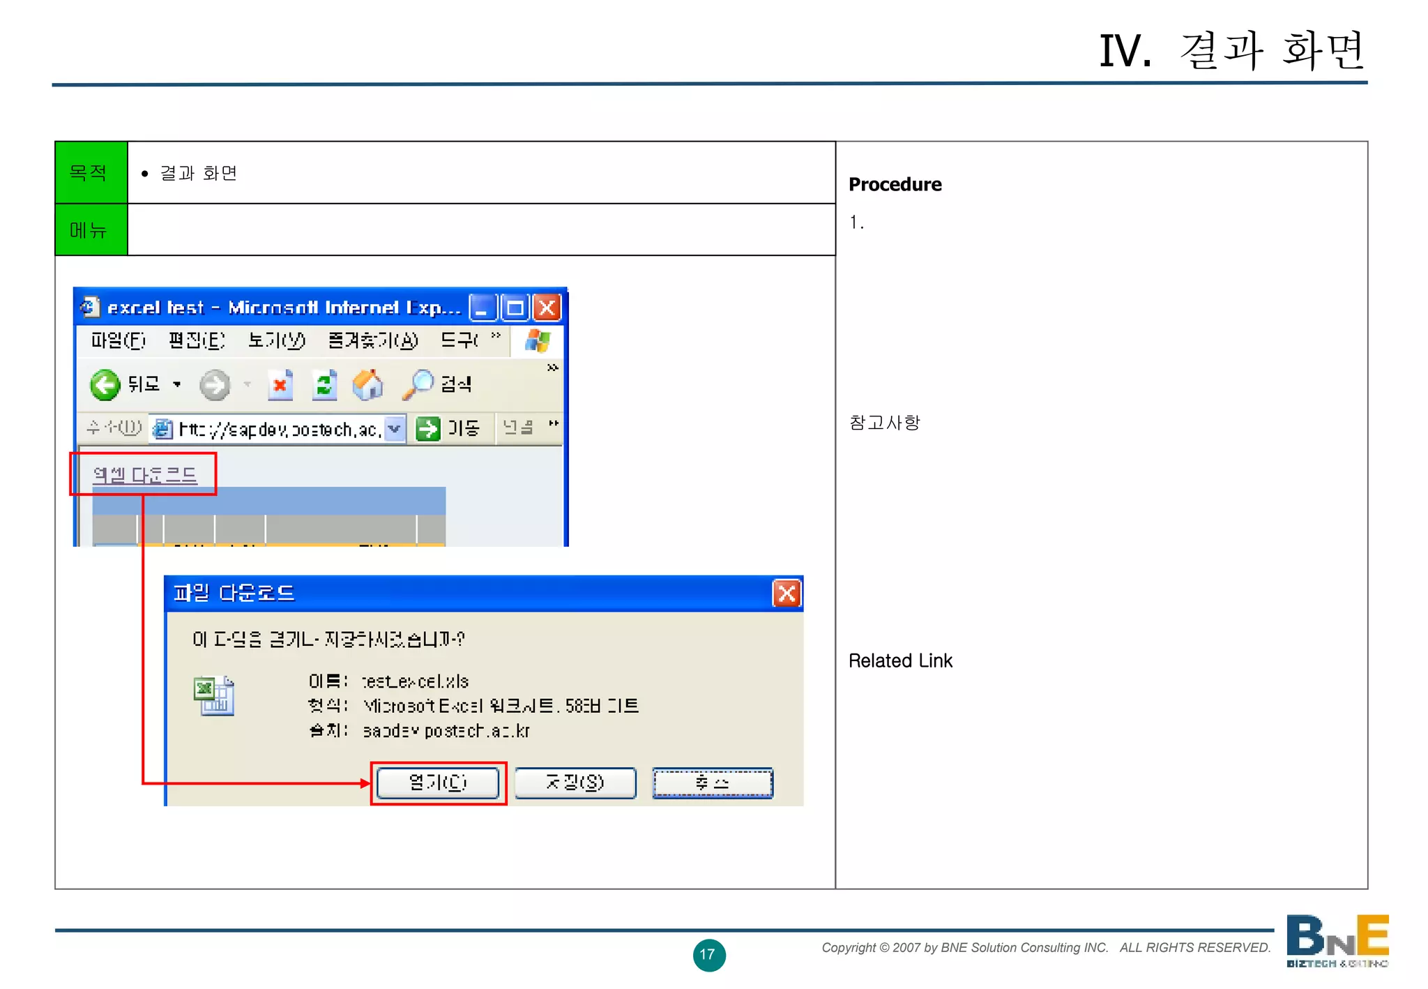Click the 엑셀 다운로드 link
The image size is (1428, 989).
[145, 475]
